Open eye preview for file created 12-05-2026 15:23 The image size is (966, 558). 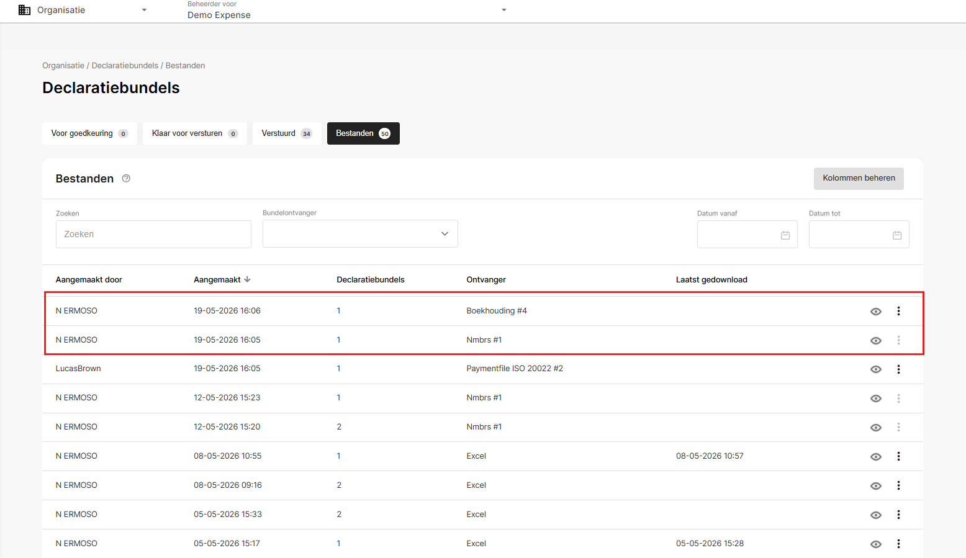(x=876, y=398)
